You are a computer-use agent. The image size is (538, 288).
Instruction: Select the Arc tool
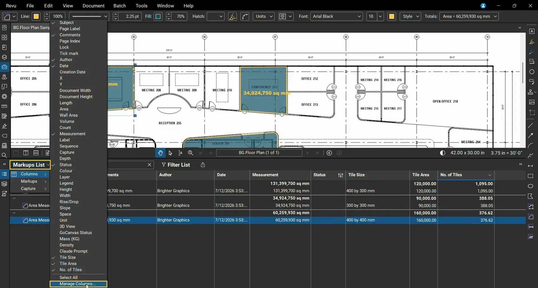tap(530, 145)
